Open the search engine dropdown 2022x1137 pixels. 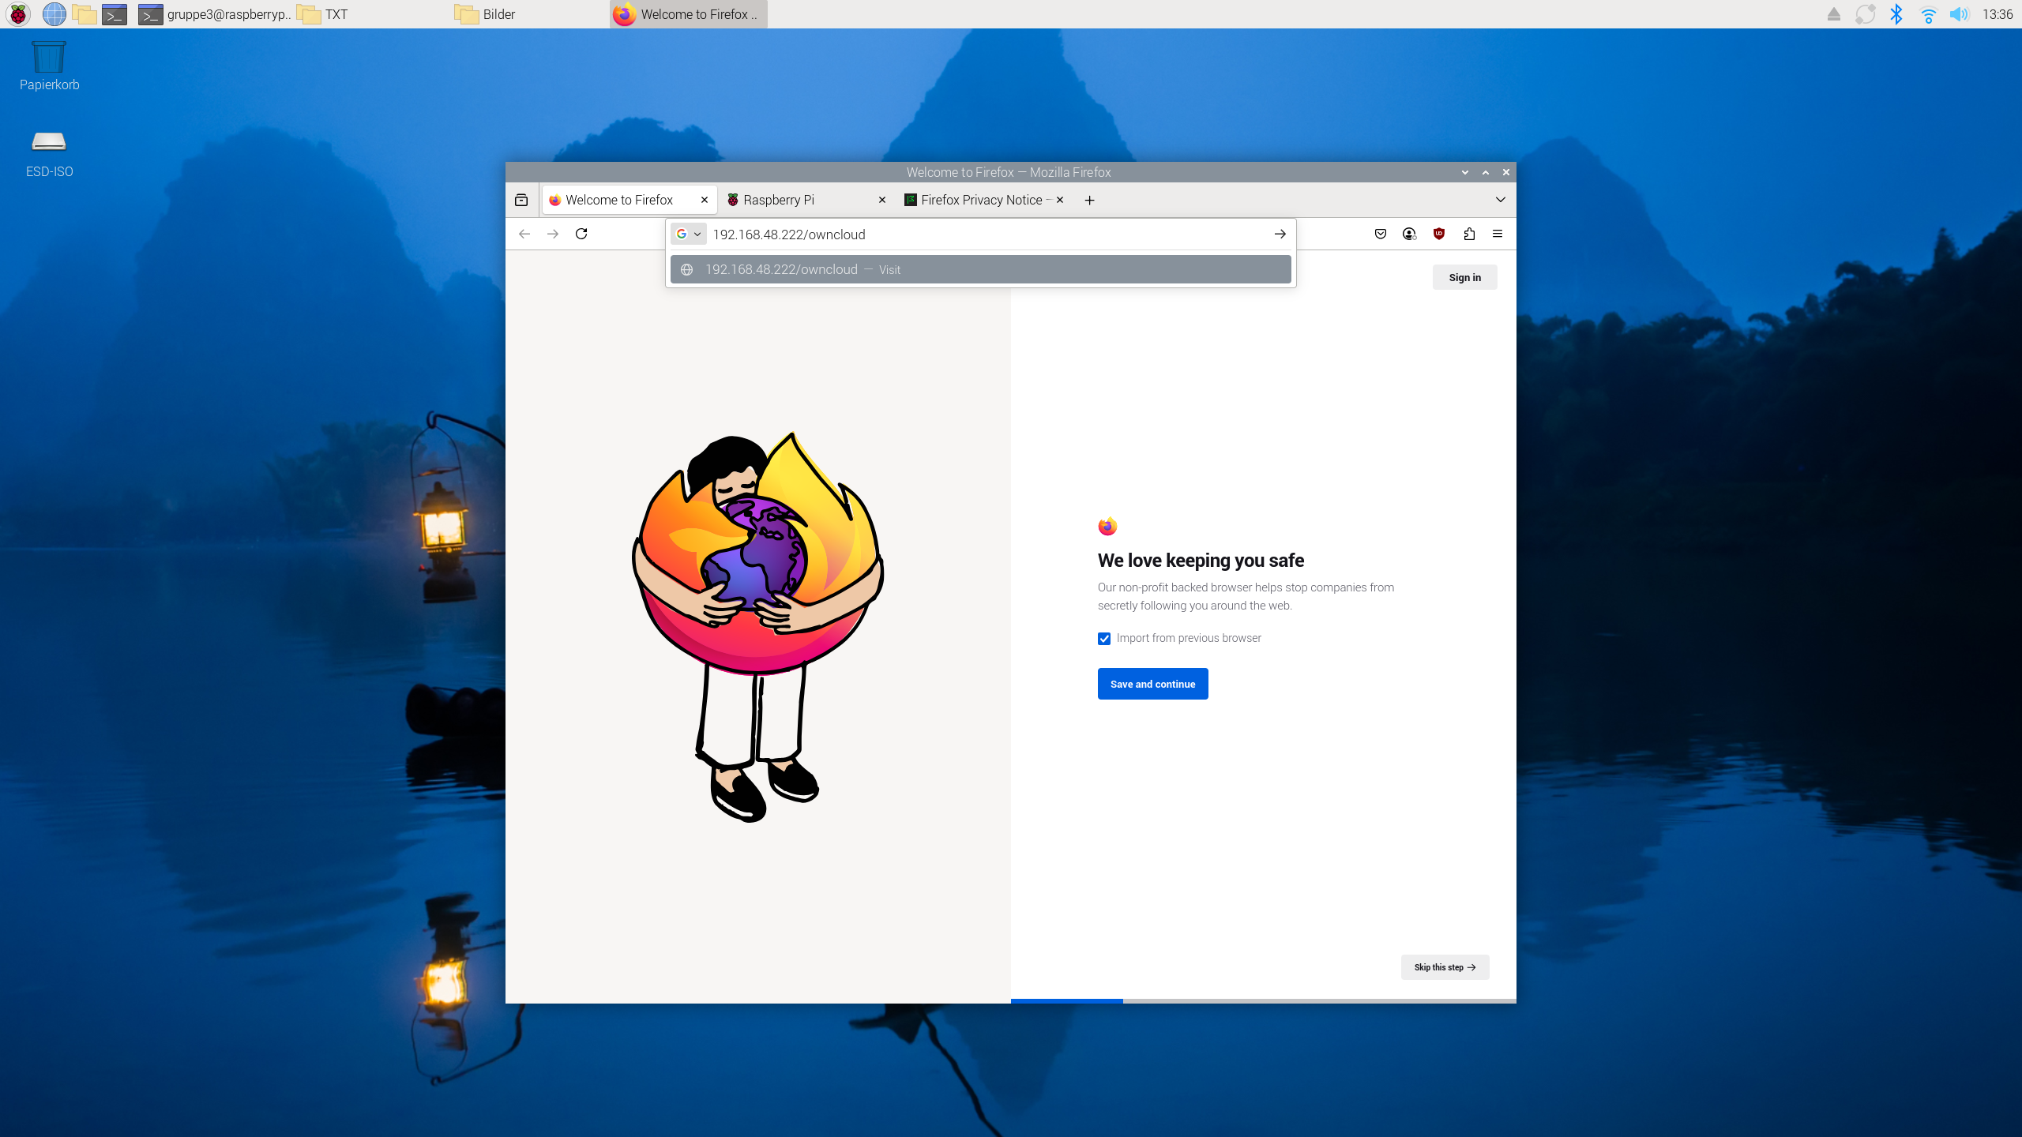click(689, 235)
